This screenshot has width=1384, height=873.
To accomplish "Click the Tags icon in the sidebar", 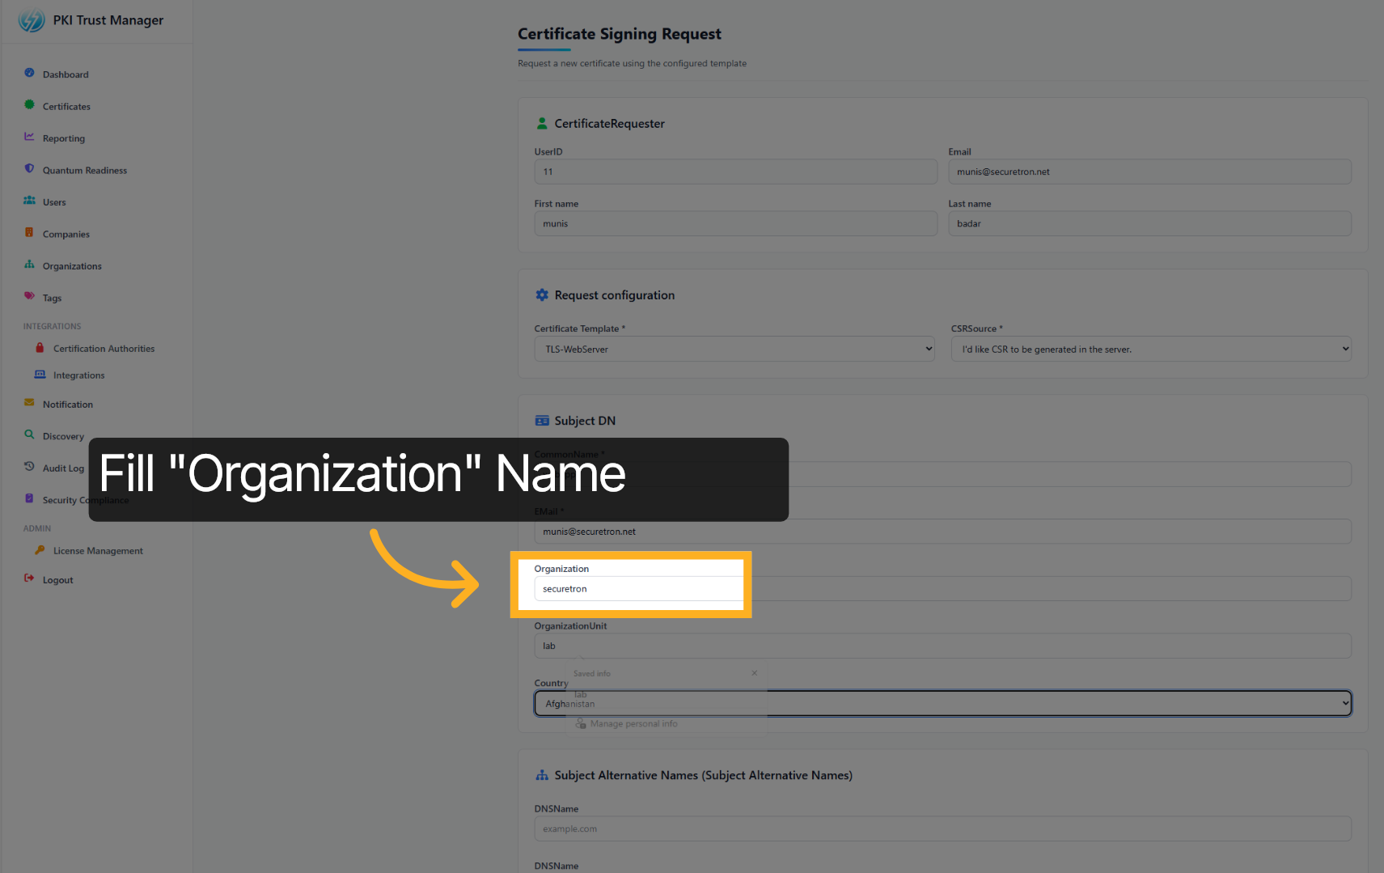I will click(x=29, y=297).
